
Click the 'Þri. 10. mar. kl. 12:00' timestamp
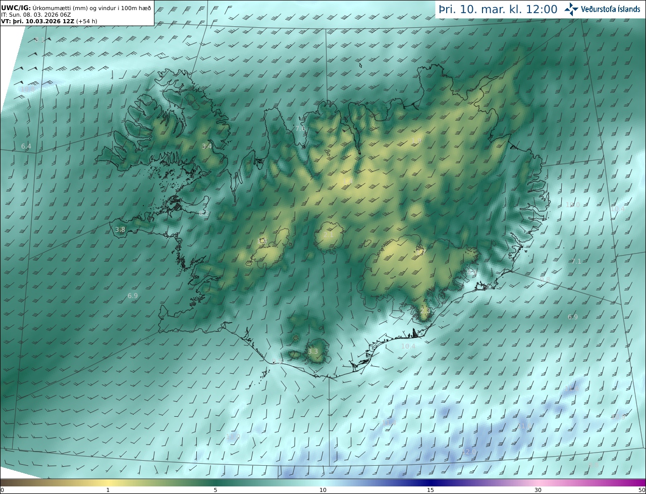tap(498, 9)
